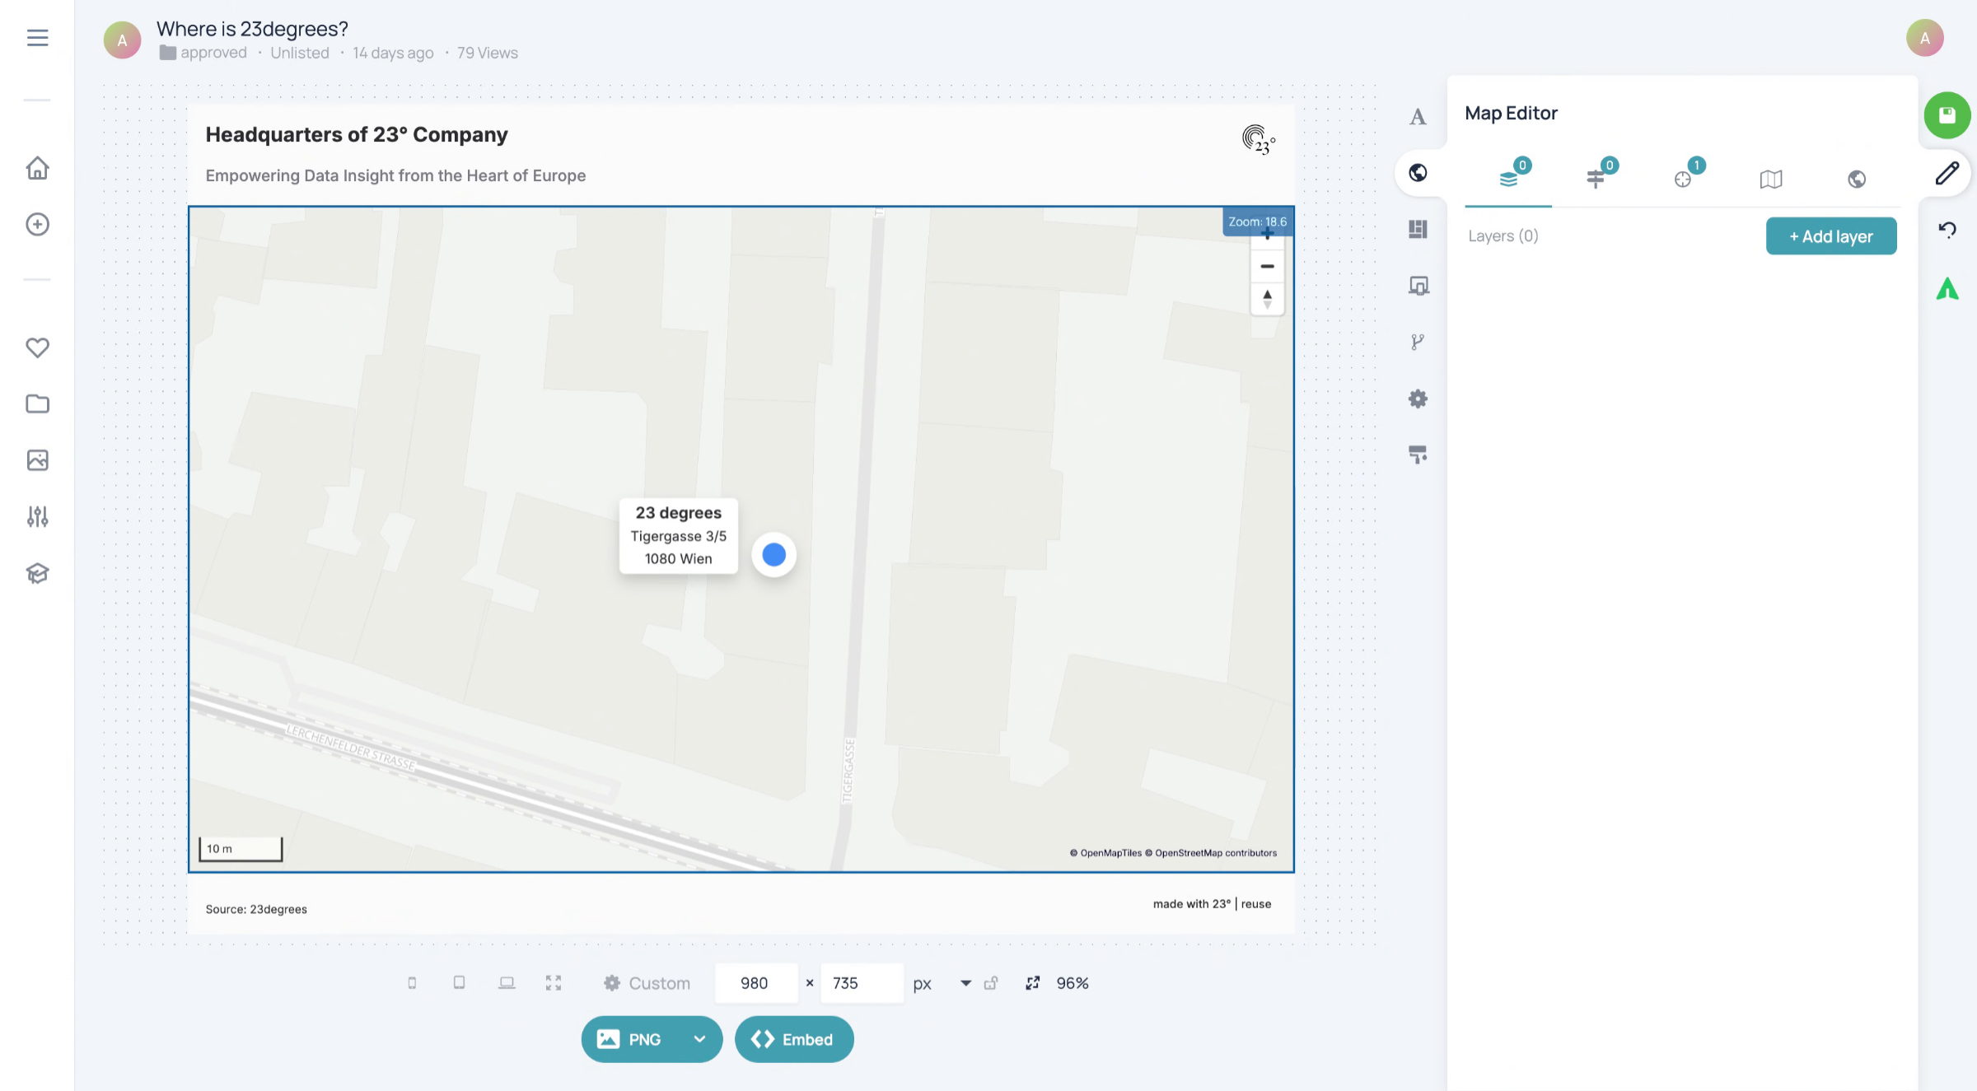
Task: Click the 'Headquarters of 23° Company' title
Action: (x=357, y=134)
